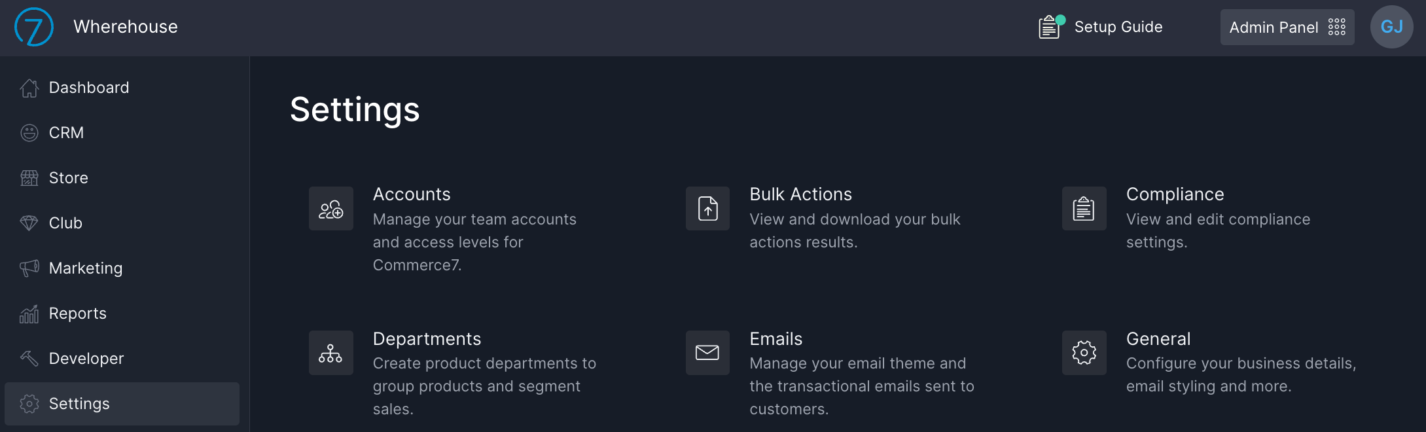
Task: Open the Setup Guide clipboard icon
Action: [x=1049, y=27]
